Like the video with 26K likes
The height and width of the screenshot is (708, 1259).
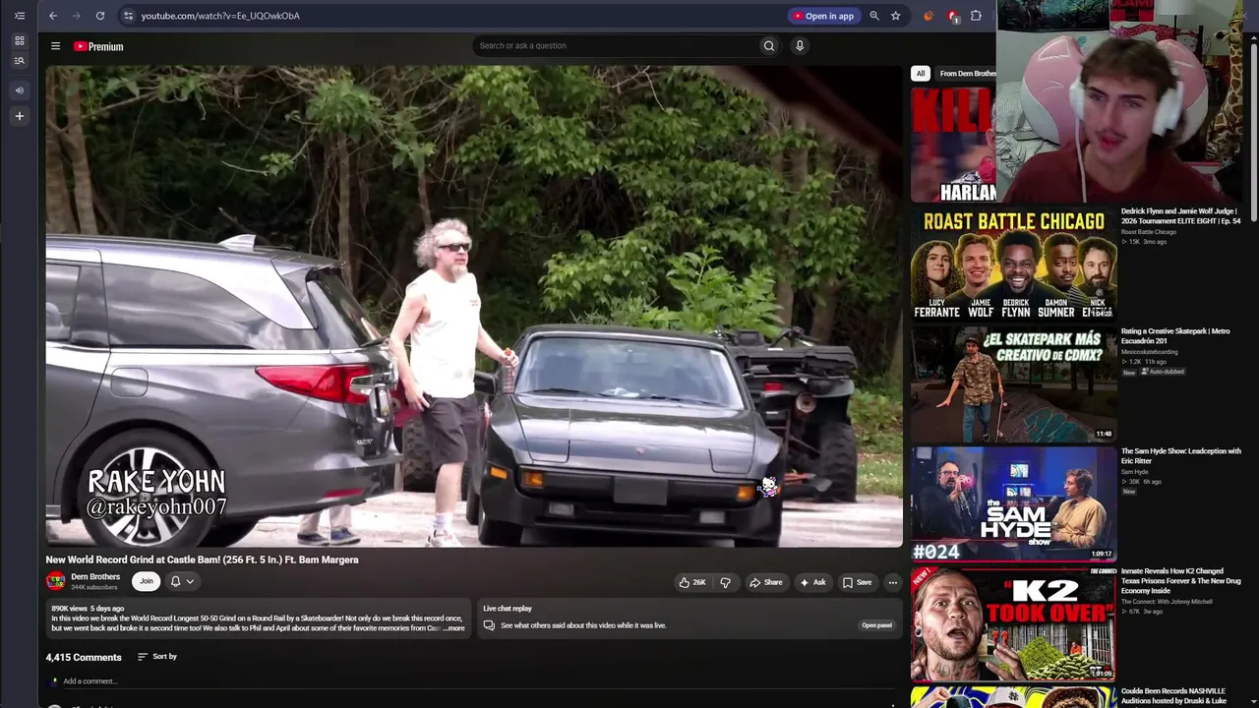pos(691,582)
